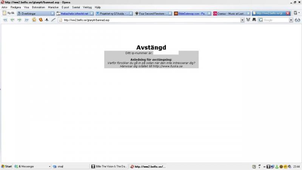Screen dimensions: 302x170
Task: Click the http://www.fuska.se text line
Action: point(151,66)
